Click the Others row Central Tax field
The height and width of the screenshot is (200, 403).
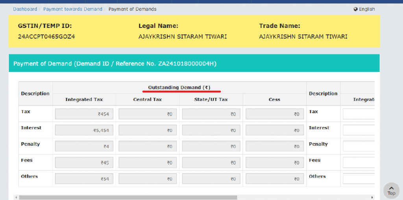148,178
